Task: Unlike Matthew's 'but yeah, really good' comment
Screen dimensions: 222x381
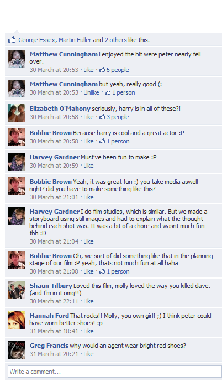Action: 91,92
